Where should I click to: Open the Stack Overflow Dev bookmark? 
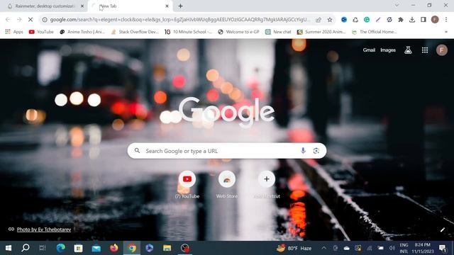click(x=135, y=32)
